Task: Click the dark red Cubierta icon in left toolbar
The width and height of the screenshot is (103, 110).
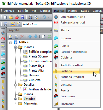Action: [3, 73]
